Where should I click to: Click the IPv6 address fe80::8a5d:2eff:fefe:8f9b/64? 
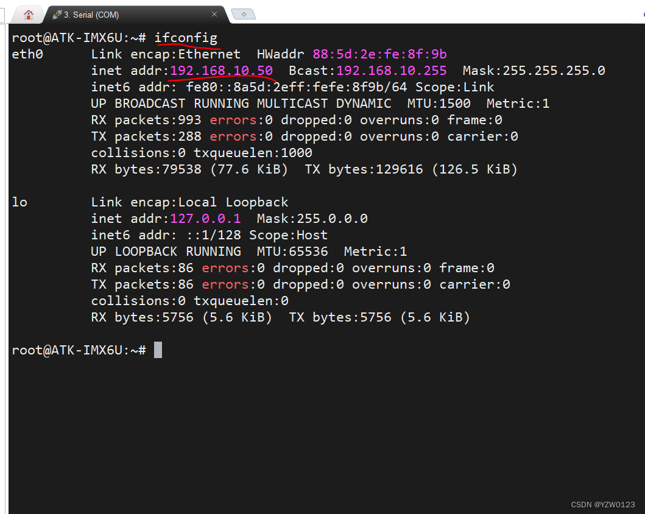point(297,87)
